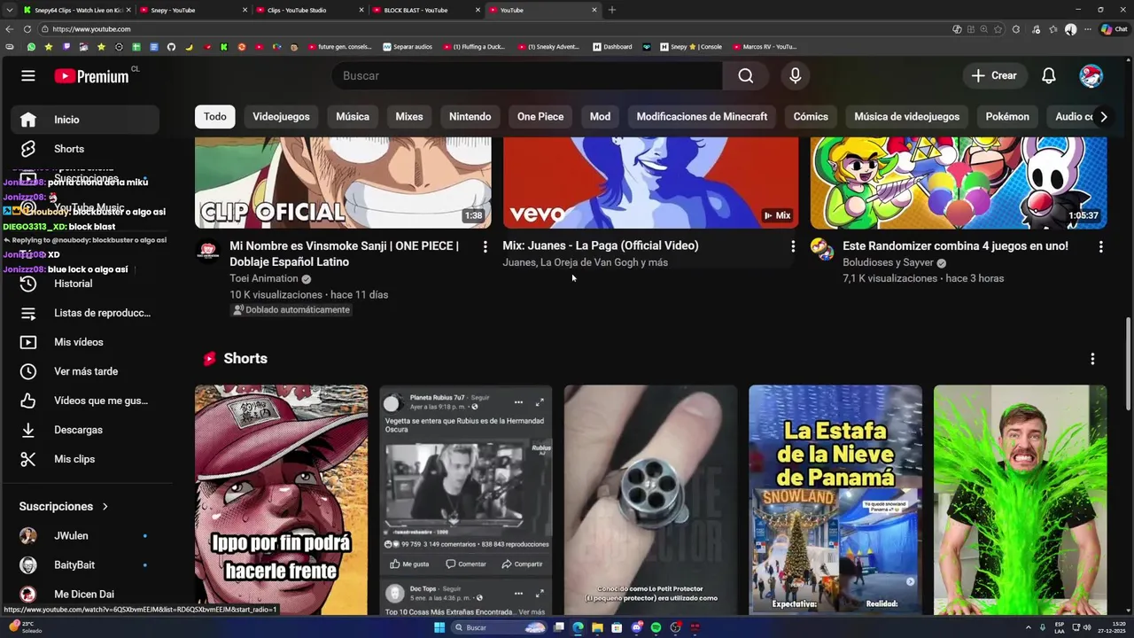Open the green slime Short
Screen dimensions: 1134x638
[x=1020, y=500]
